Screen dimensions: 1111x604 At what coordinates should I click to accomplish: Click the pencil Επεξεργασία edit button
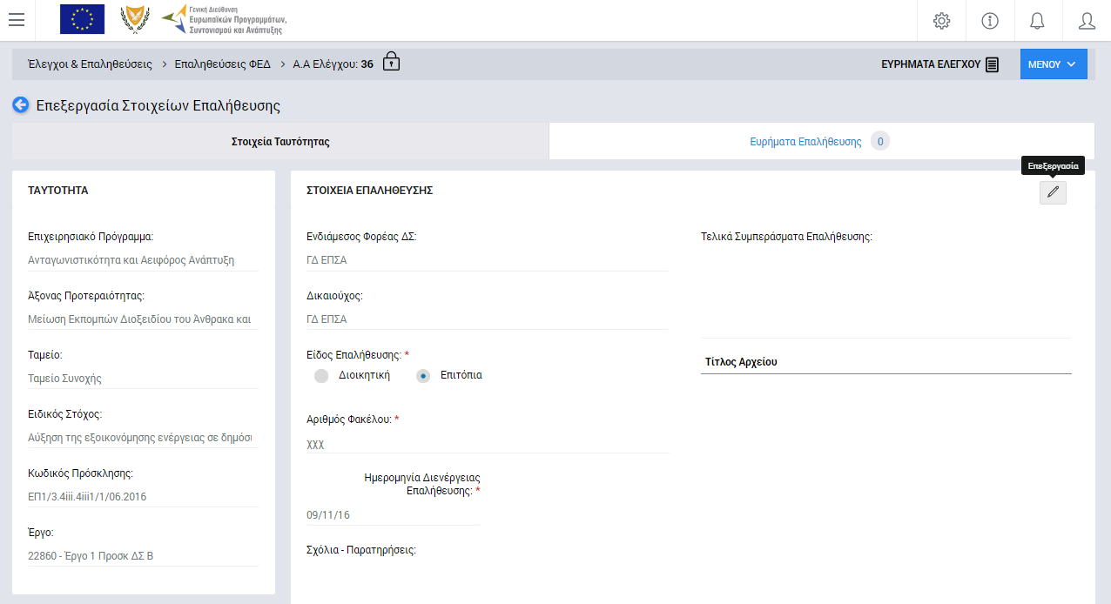coord(1053,192)
